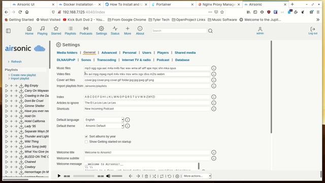Open the Sonos settings link
Screen dimensions: 325x183
click(x=86, y=60)
